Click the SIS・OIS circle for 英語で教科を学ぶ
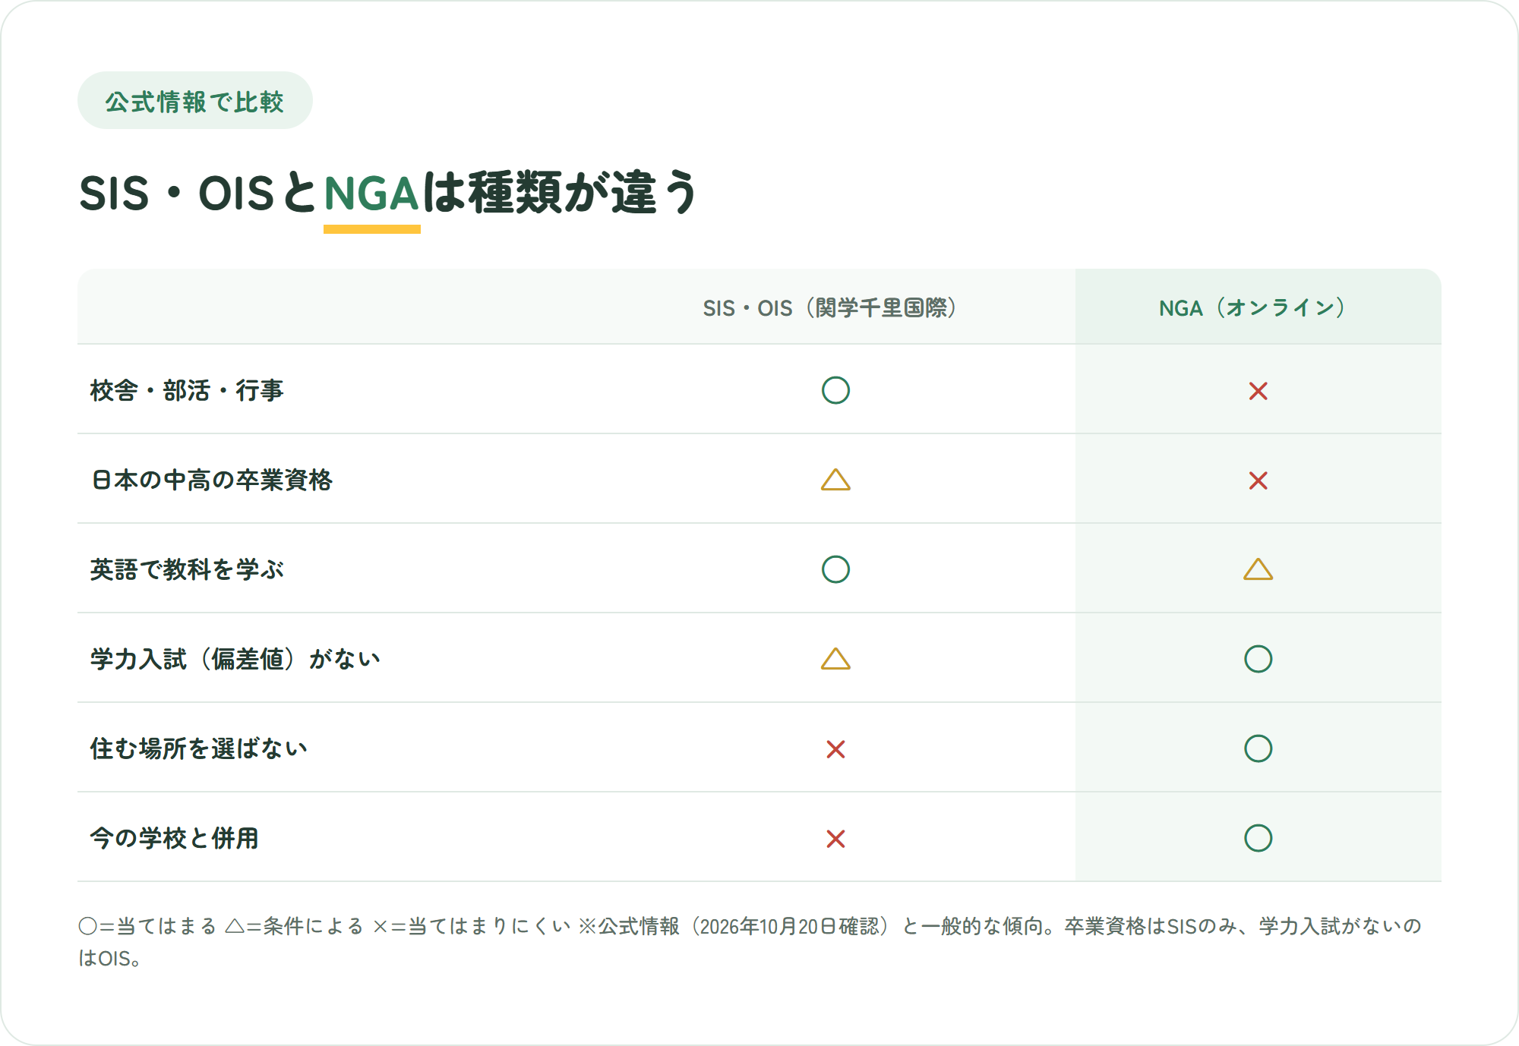1519x1046 pixels. (x=835, y=569)
